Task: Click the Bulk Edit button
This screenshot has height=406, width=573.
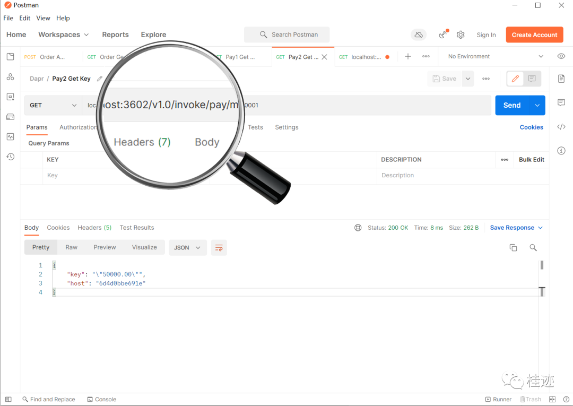Action: tap(531, 160)
